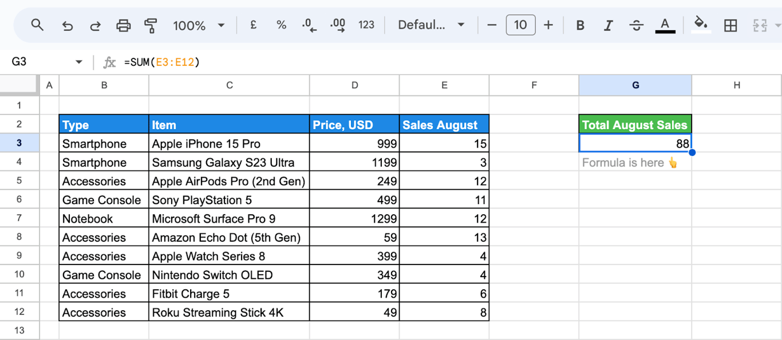The height and width of the screenshot is (340, 782).
Task: Open more number formats (123)
Action: (366, 25)
